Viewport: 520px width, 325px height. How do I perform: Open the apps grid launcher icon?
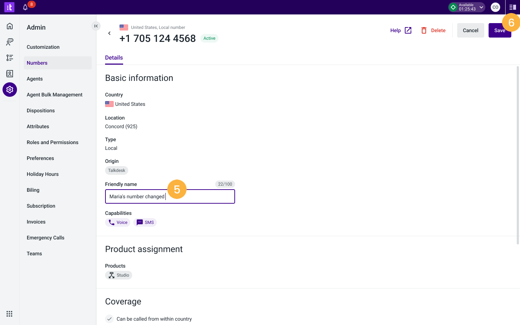tap(9, 314)
